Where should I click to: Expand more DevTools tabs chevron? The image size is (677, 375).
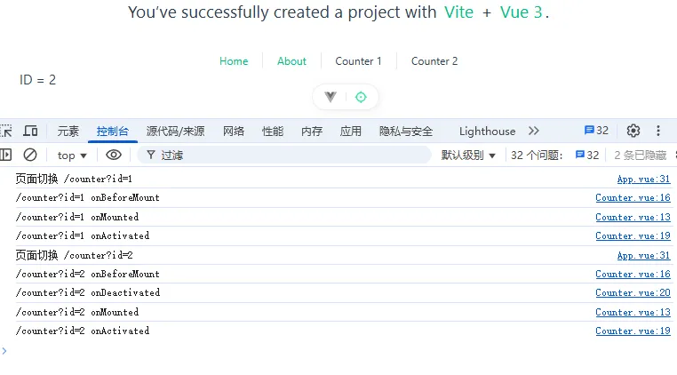533,131
